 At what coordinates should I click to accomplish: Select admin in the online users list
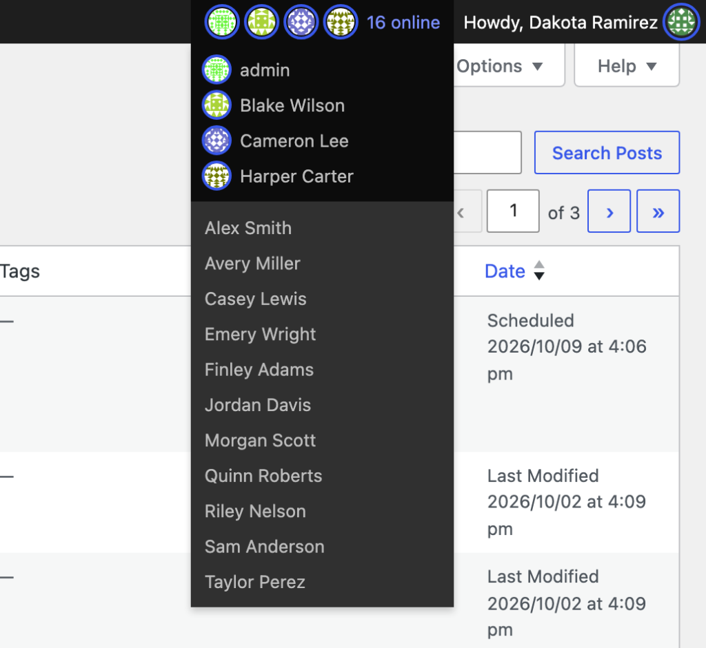[x=265, y=70]
